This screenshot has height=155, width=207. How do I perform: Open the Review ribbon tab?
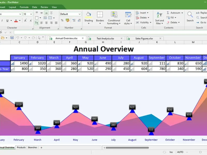44,7
